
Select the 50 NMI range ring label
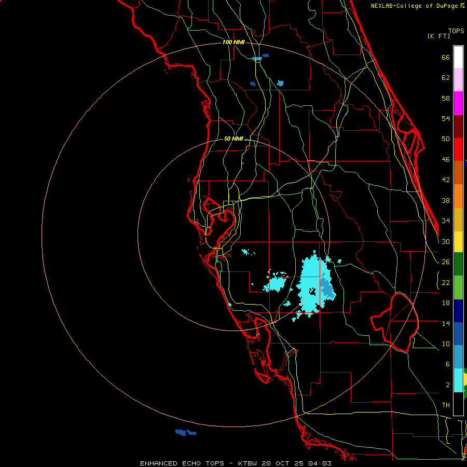(233, 139)
